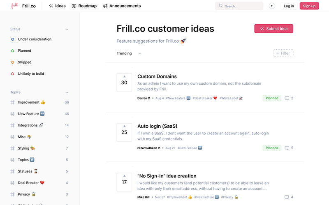Open the Trending sort dropdown

(x=129, y=53)
